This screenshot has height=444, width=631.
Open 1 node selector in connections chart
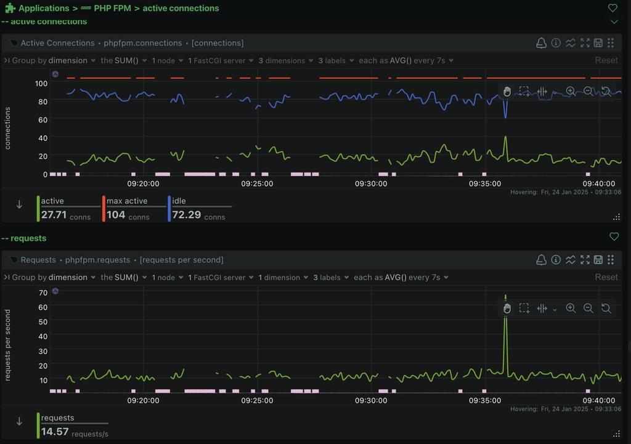168,61
